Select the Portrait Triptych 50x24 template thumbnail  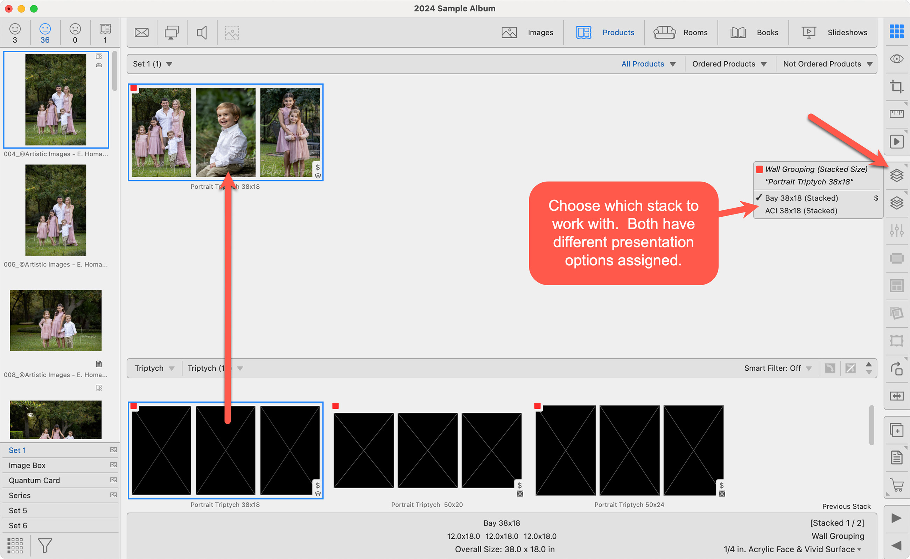[629, 450]
